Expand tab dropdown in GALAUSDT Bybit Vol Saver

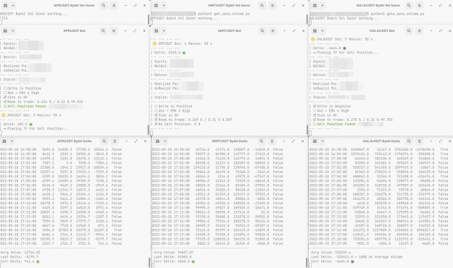point(323,6)
